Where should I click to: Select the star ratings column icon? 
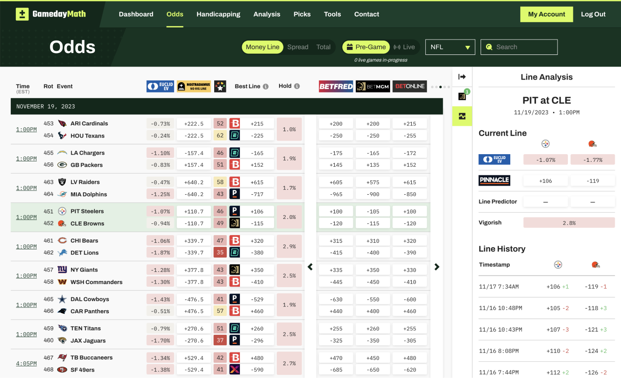coord(220,86)
